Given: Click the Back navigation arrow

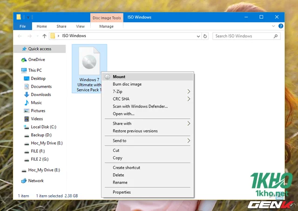Looking at the screenshot, I should tap(20, 36).
